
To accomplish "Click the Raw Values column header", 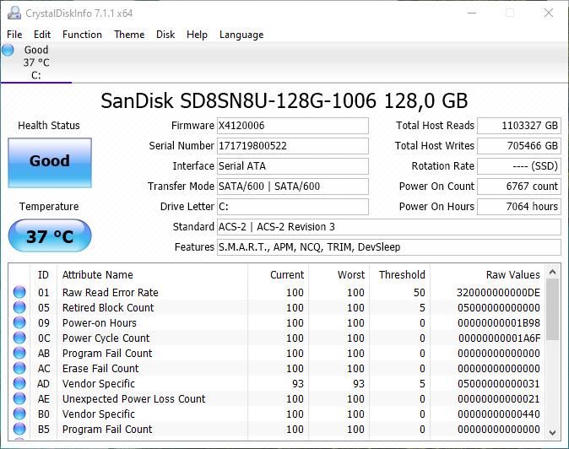I will coord(512,274).
